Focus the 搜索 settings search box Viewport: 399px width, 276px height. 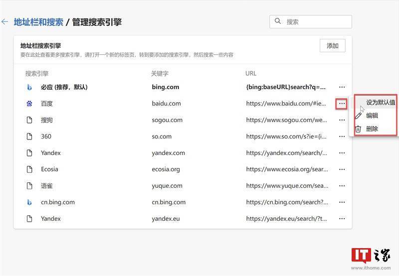pos(310,21)
